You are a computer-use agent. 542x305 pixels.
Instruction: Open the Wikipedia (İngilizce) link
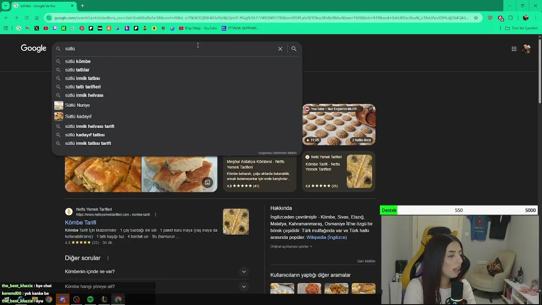(326, 238)
